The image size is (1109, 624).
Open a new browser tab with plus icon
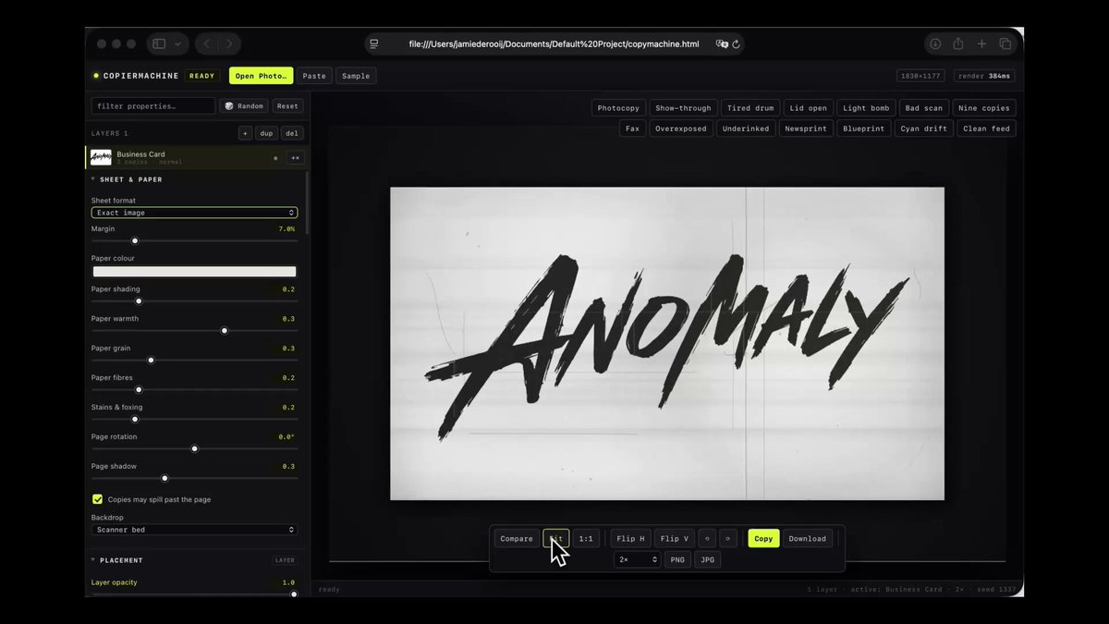(981, 43)
